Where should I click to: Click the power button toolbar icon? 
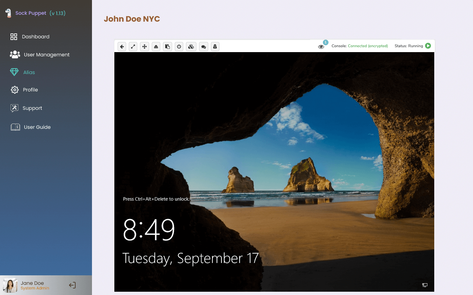[179, 47]
